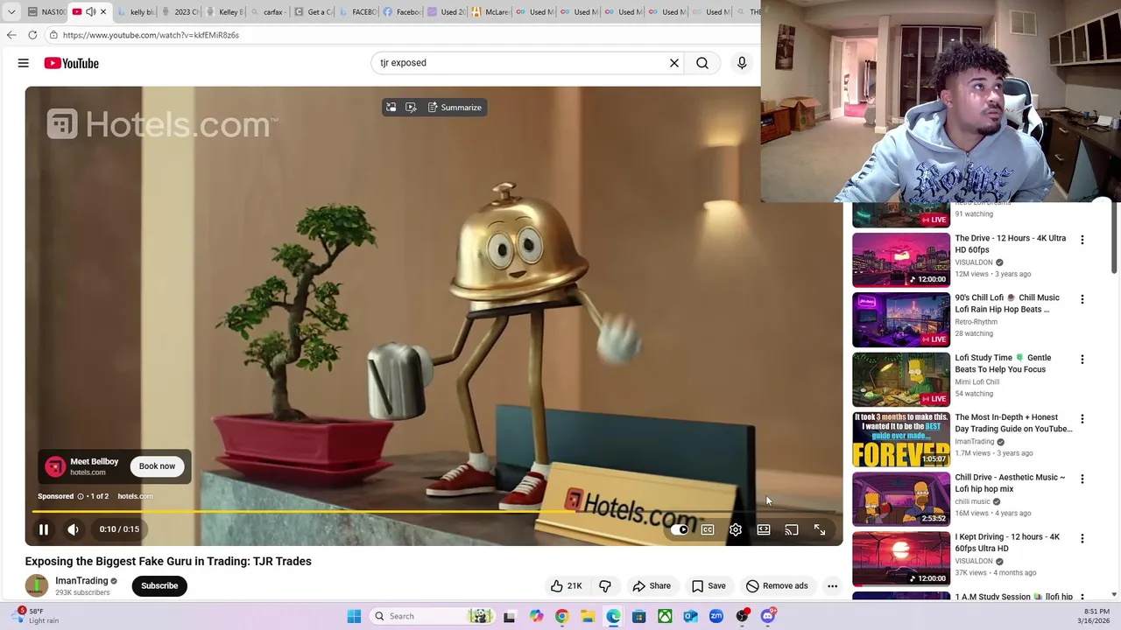The width and height of the screenshot is (1121, 630).
Task: Pause the video playback
Action: coord(43,529)
